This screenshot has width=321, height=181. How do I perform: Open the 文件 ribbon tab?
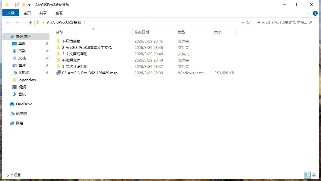[x=11, y=13]
